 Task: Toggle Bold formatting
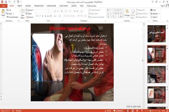pyautogui.click(x=37, y=16)
